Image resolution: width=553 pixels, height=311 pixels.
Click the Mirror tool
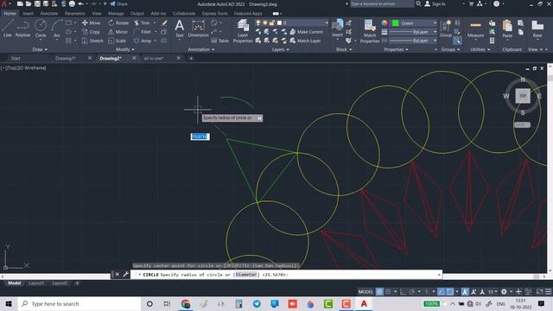118,32
